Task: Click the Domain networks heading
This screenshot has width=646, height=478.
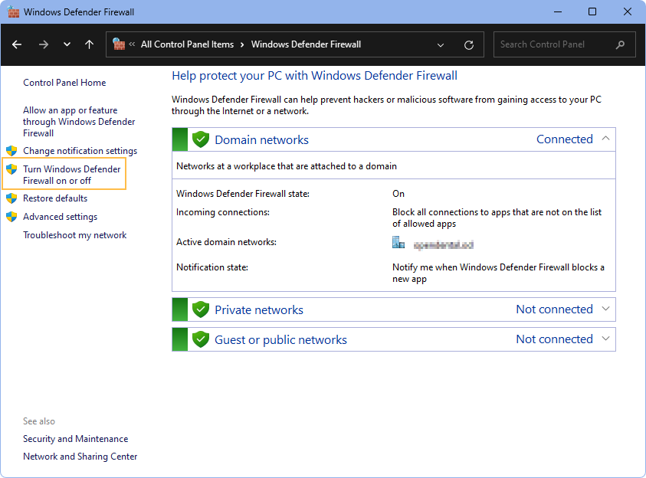Action: click(261, 139)
